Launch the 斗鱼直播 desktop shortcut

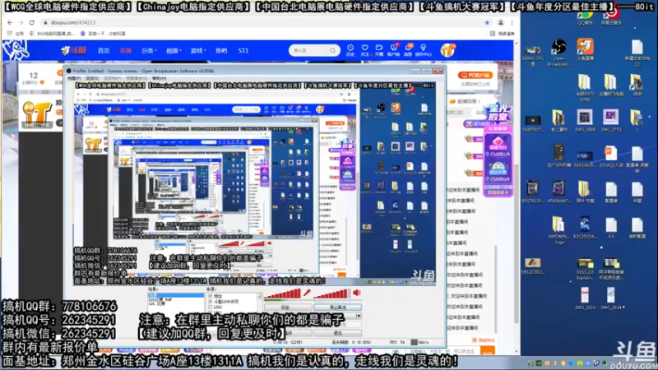tap(585, 49)
